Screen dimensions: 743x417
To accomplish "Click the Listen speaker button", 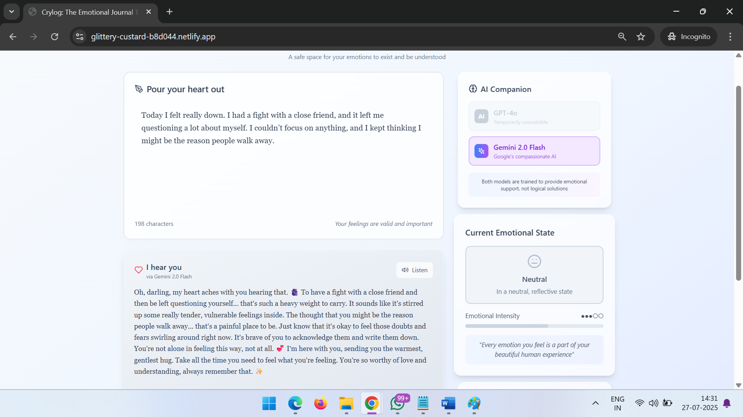I will [x=414, y=270].
